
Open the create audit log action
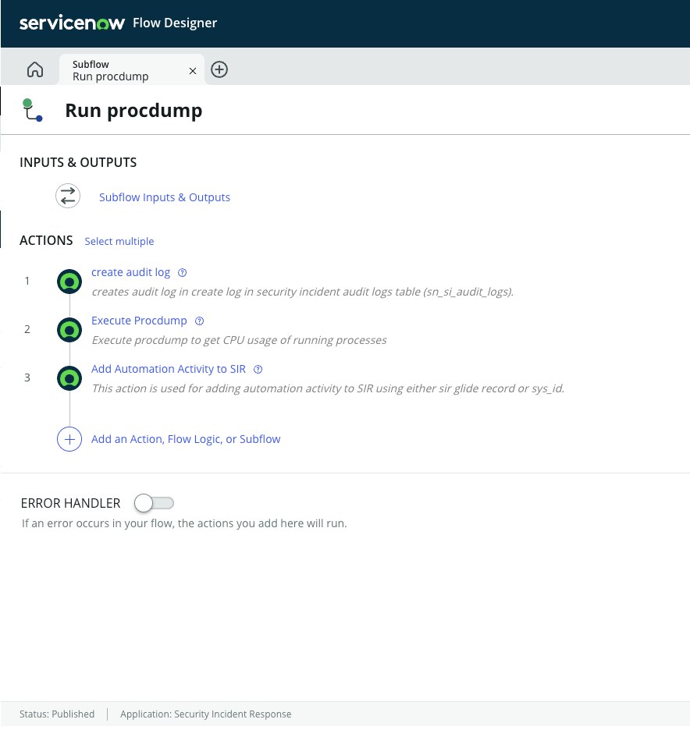(131, 272)
